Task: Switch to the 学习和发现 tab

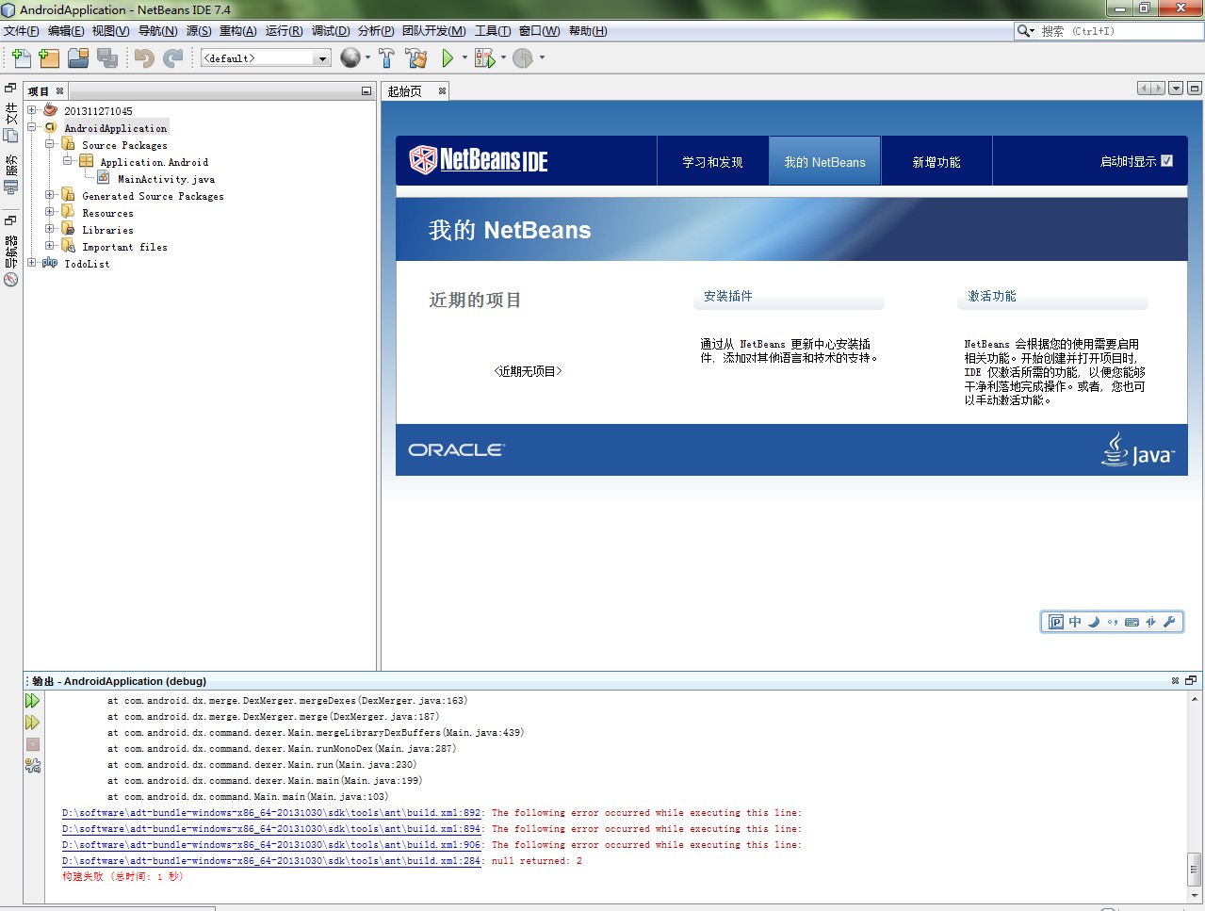Action: point(712,161)
